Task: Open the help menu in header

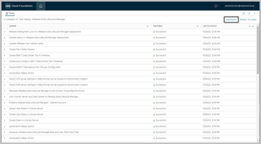Action: tap(217, 6)
